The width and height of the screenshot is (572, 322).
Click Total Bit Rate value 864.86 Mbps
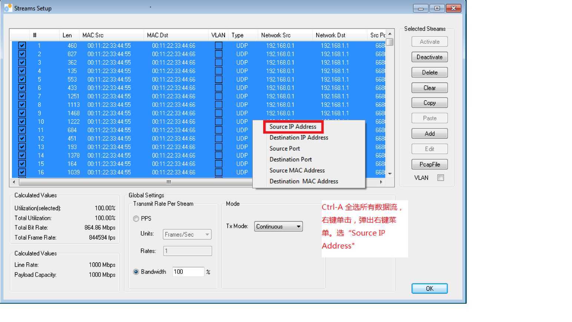click(100, 228)
